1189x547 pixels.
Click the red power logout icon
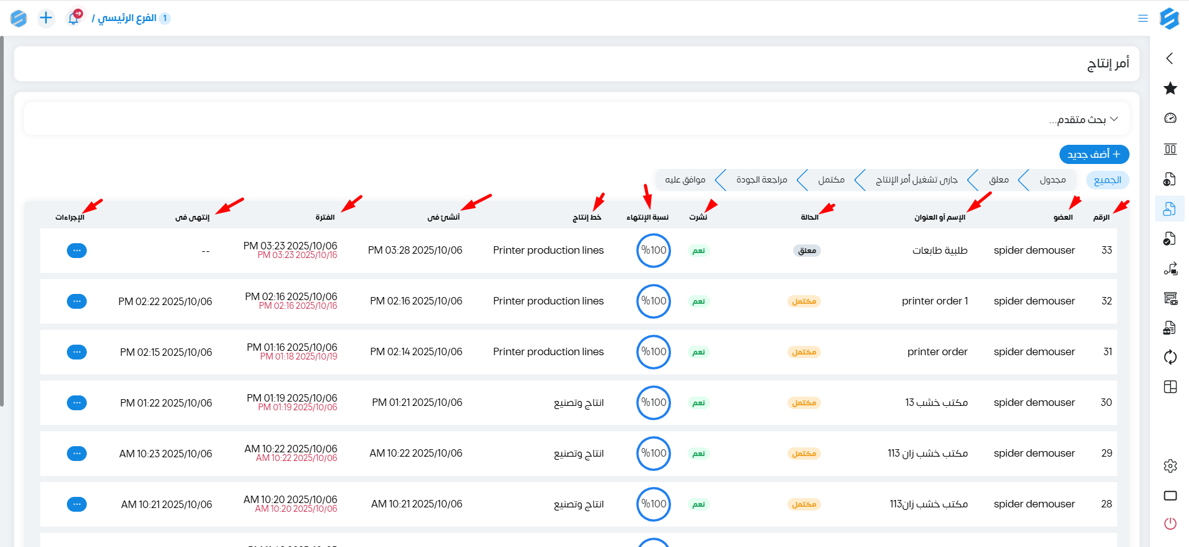click(x=1170, y=524)
